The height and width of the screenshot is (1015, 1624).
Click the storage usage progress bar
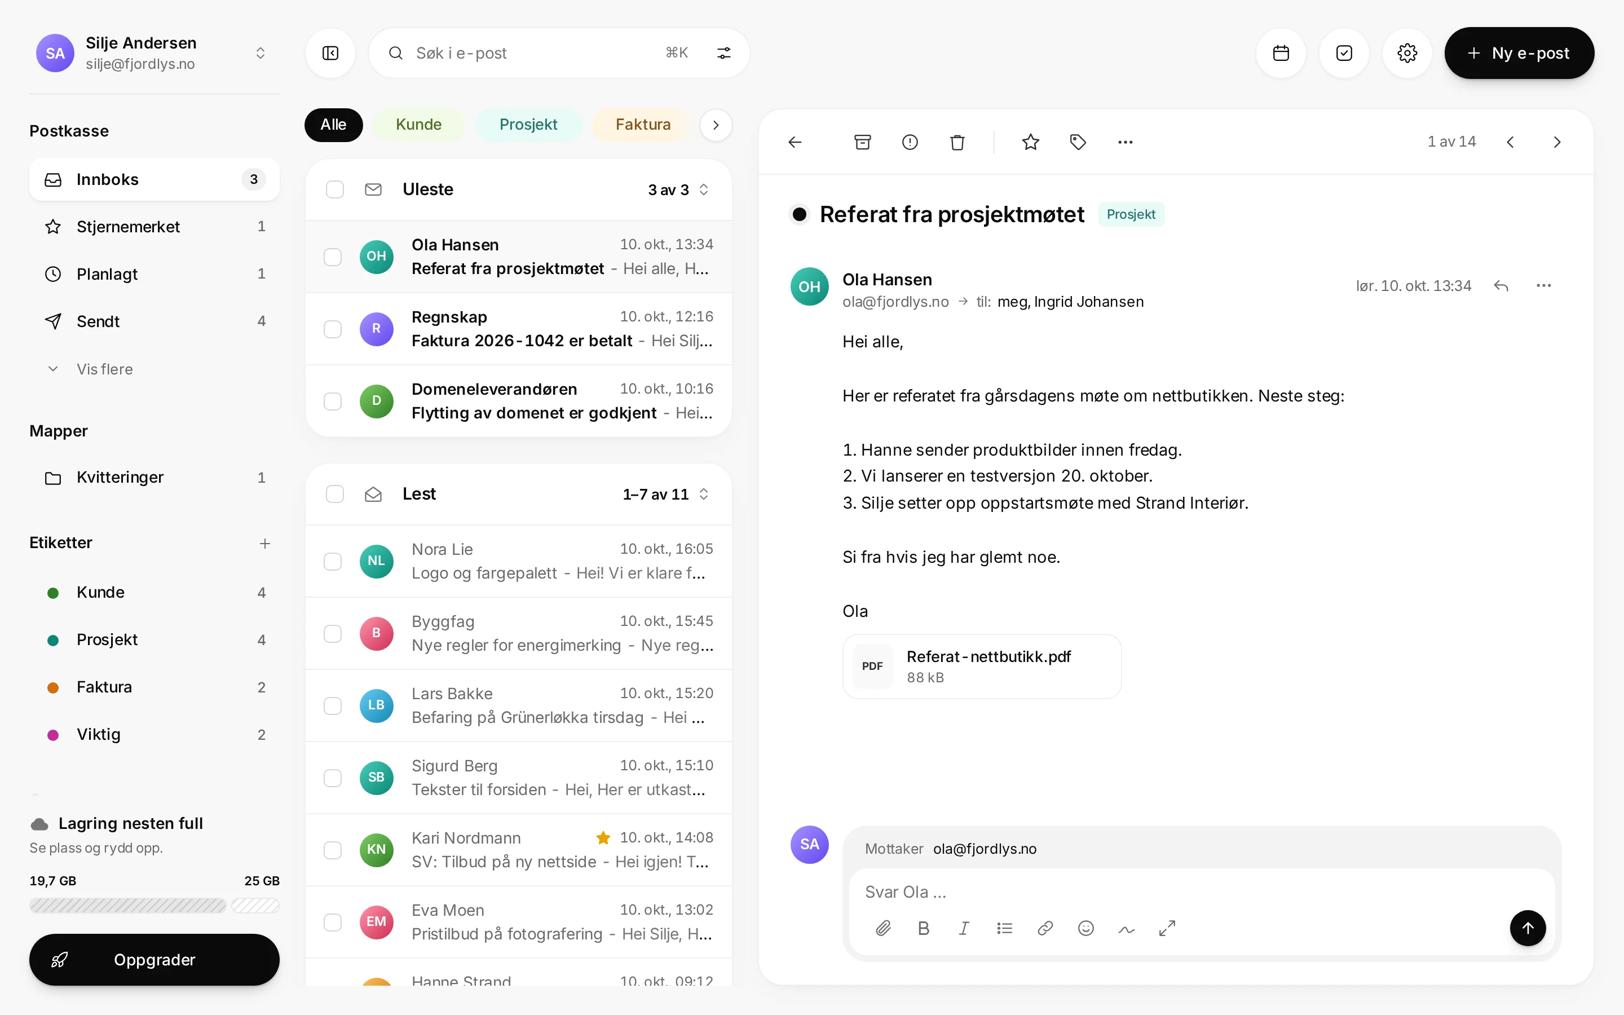154,906
